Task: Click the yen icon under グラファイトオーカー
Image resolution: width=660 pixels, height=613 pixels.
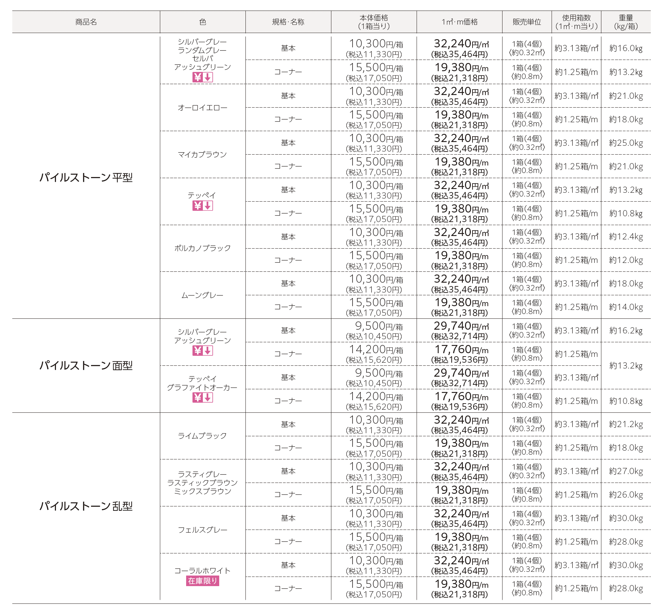Action: [x=198, y=397]
